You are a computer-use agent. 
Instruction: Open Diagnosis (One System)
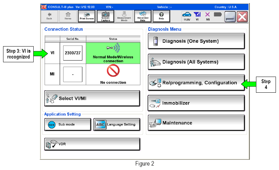[x=196, y=41]
